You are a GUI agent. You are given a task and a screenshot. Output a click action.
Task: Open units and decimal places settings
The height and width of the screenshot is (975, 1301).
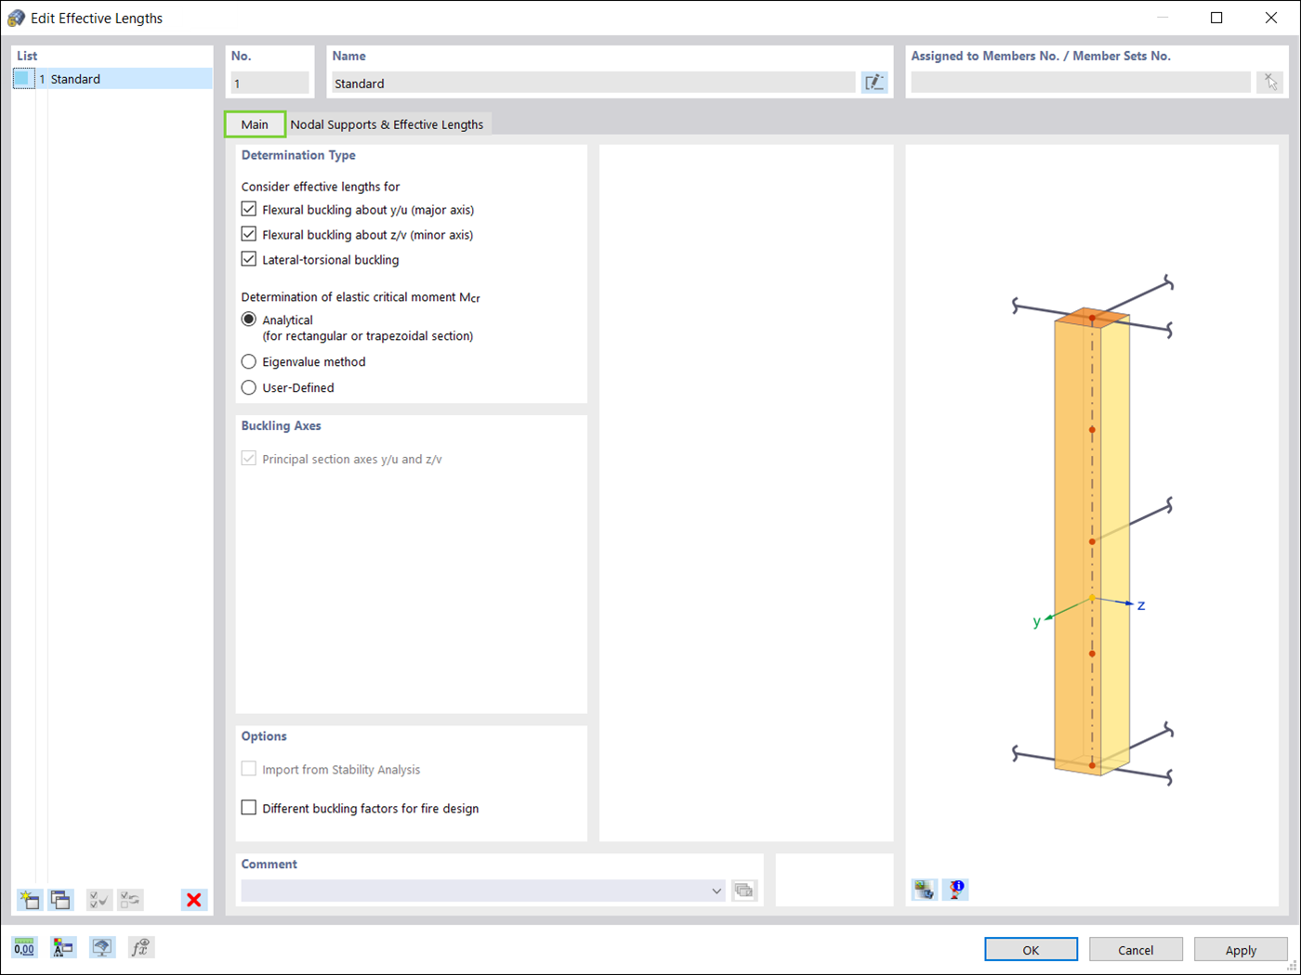25,947
